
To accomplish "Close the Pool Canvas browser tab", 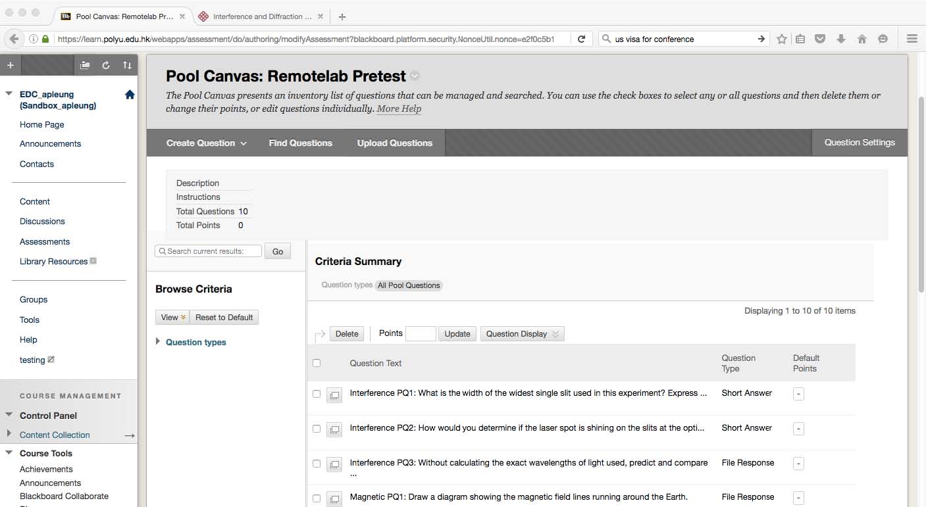I will coord(182,16).
